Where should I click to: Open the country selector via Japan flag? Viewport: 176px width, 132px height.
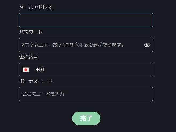[x=26, y=70]
